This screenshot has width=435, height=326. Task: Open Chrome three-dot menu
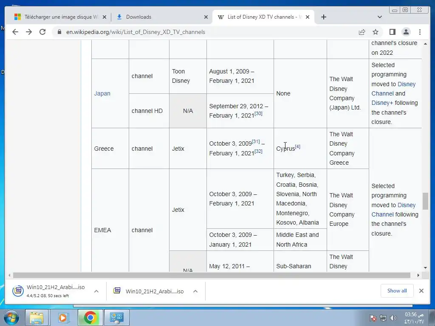420,32
